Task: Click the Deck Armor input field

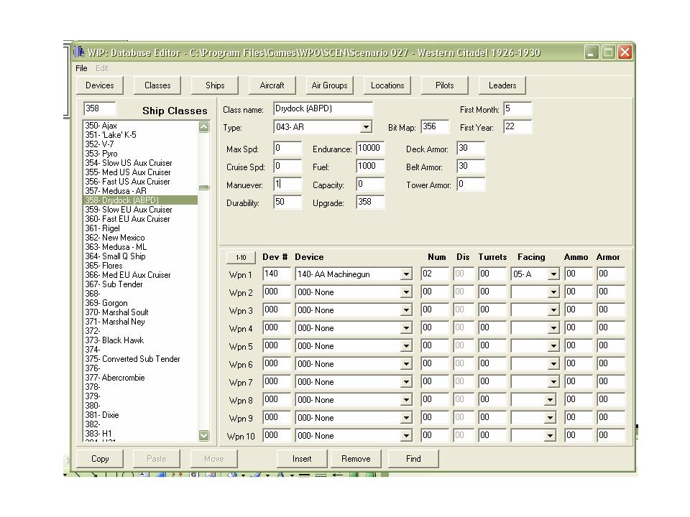Action: tap(471, 148)
